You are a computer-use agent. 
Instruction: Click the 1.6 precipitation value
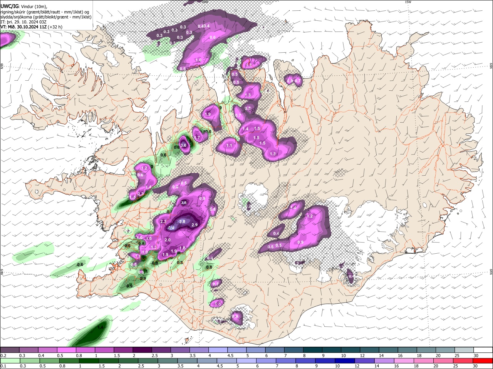click(149, 239)
